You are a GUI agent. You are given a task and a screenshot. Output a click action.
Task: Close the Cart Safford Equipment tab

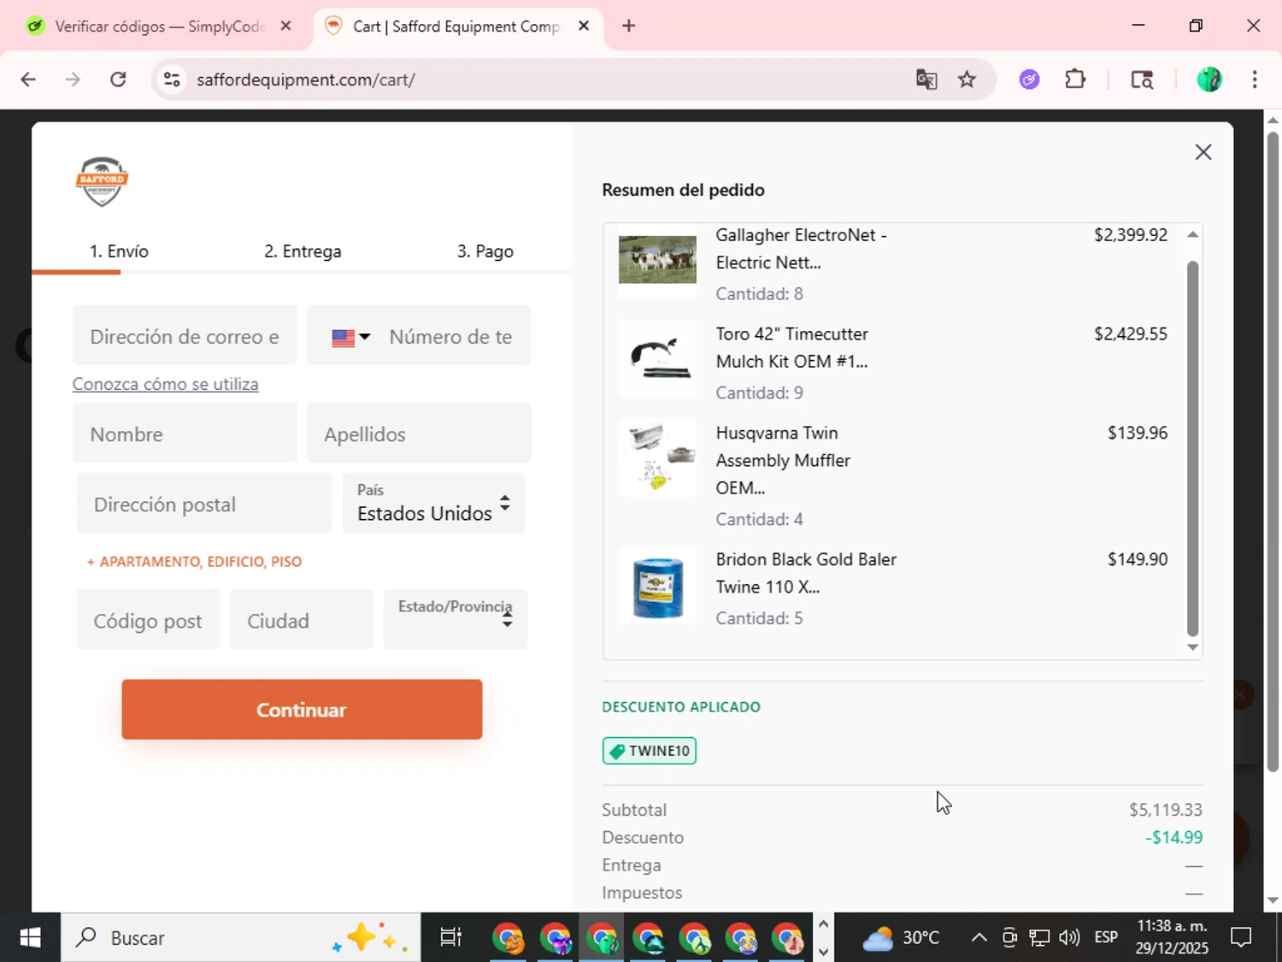pos(584,26)
